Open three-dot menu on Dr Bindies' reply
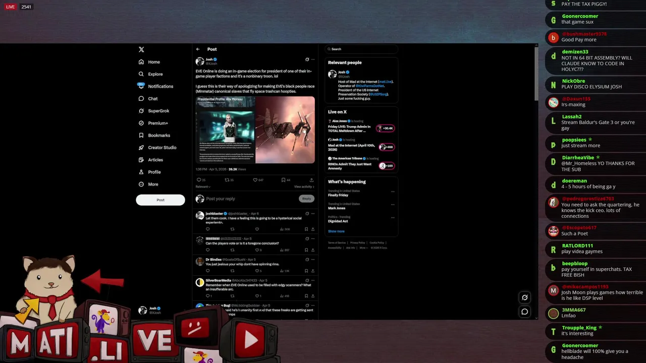This screenshot has height=363, width=646. click(x=313, y=260)
